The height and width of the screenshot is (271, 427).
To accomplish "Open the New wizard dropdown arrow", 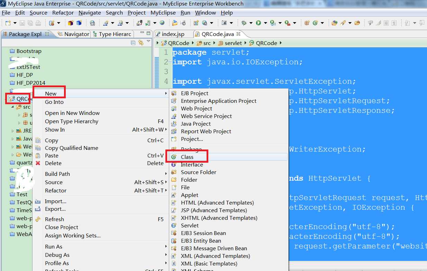I will [x=14, y=23].
